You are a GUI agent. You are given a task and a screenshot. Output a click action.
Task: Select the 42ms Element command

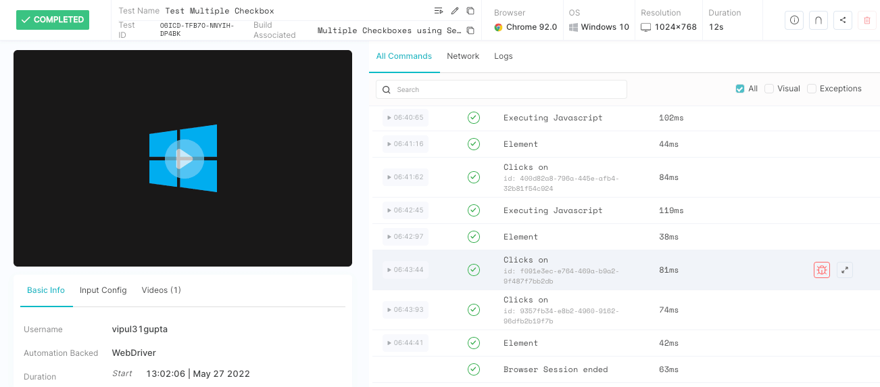(626, 343)
